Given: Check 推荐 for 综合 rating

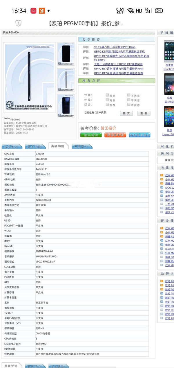Looking at the screenshot, I should tap(107, 104).
